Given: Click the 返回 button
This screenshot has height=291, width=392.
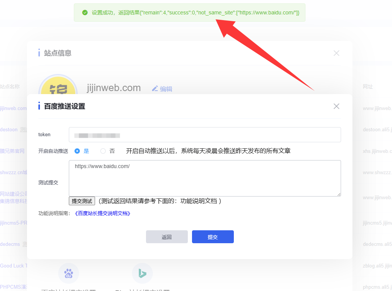Looking at the screenshot, I should (x=167, y=237).
